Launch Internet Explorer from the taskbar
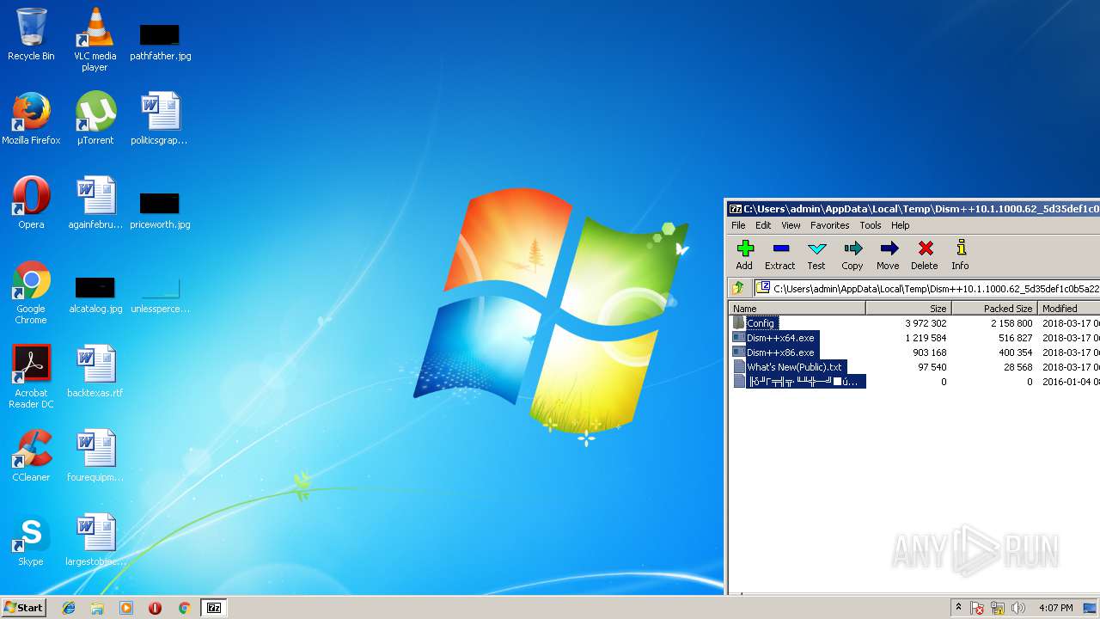Screen dimensions: 1100x619 (x=69, y=608)
